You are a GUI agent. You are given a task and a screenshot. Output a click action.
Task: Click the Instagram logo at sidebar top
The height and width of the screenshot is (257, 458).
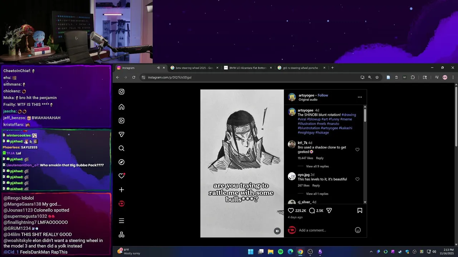(x=122, y=92)
